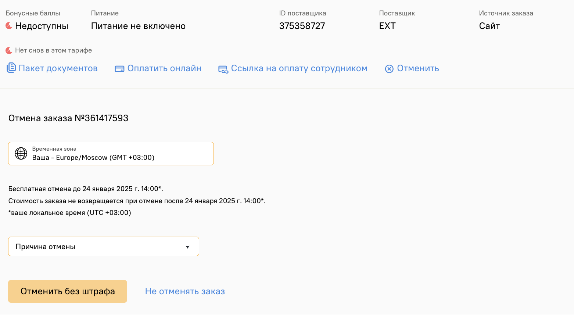Screen dimensions: 574x316
Task: Click the payment link card icon
Action: [223, 69]
